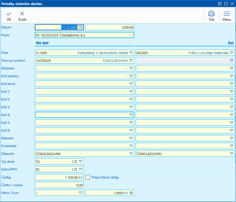Open print via Tisk printer icon
The width and height of the screenshot is (236, 202).
pos(212,14)
